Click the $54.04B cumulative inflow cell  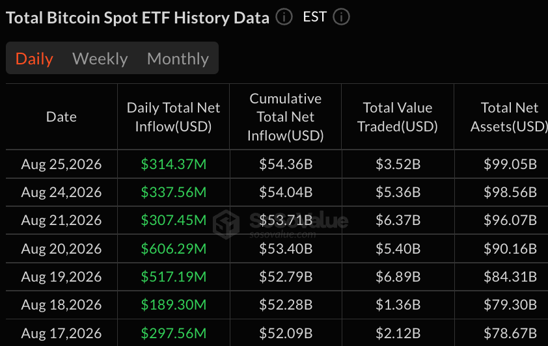[286, 192]
